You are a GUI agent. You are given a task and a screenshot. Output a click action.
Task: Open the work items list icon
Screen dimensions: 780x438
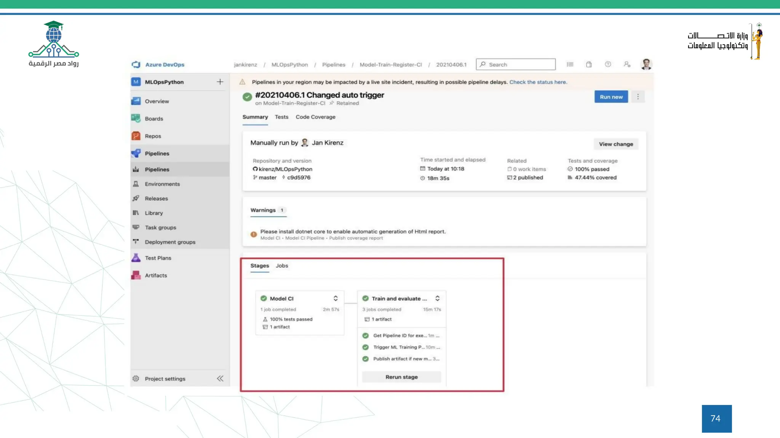570,65
